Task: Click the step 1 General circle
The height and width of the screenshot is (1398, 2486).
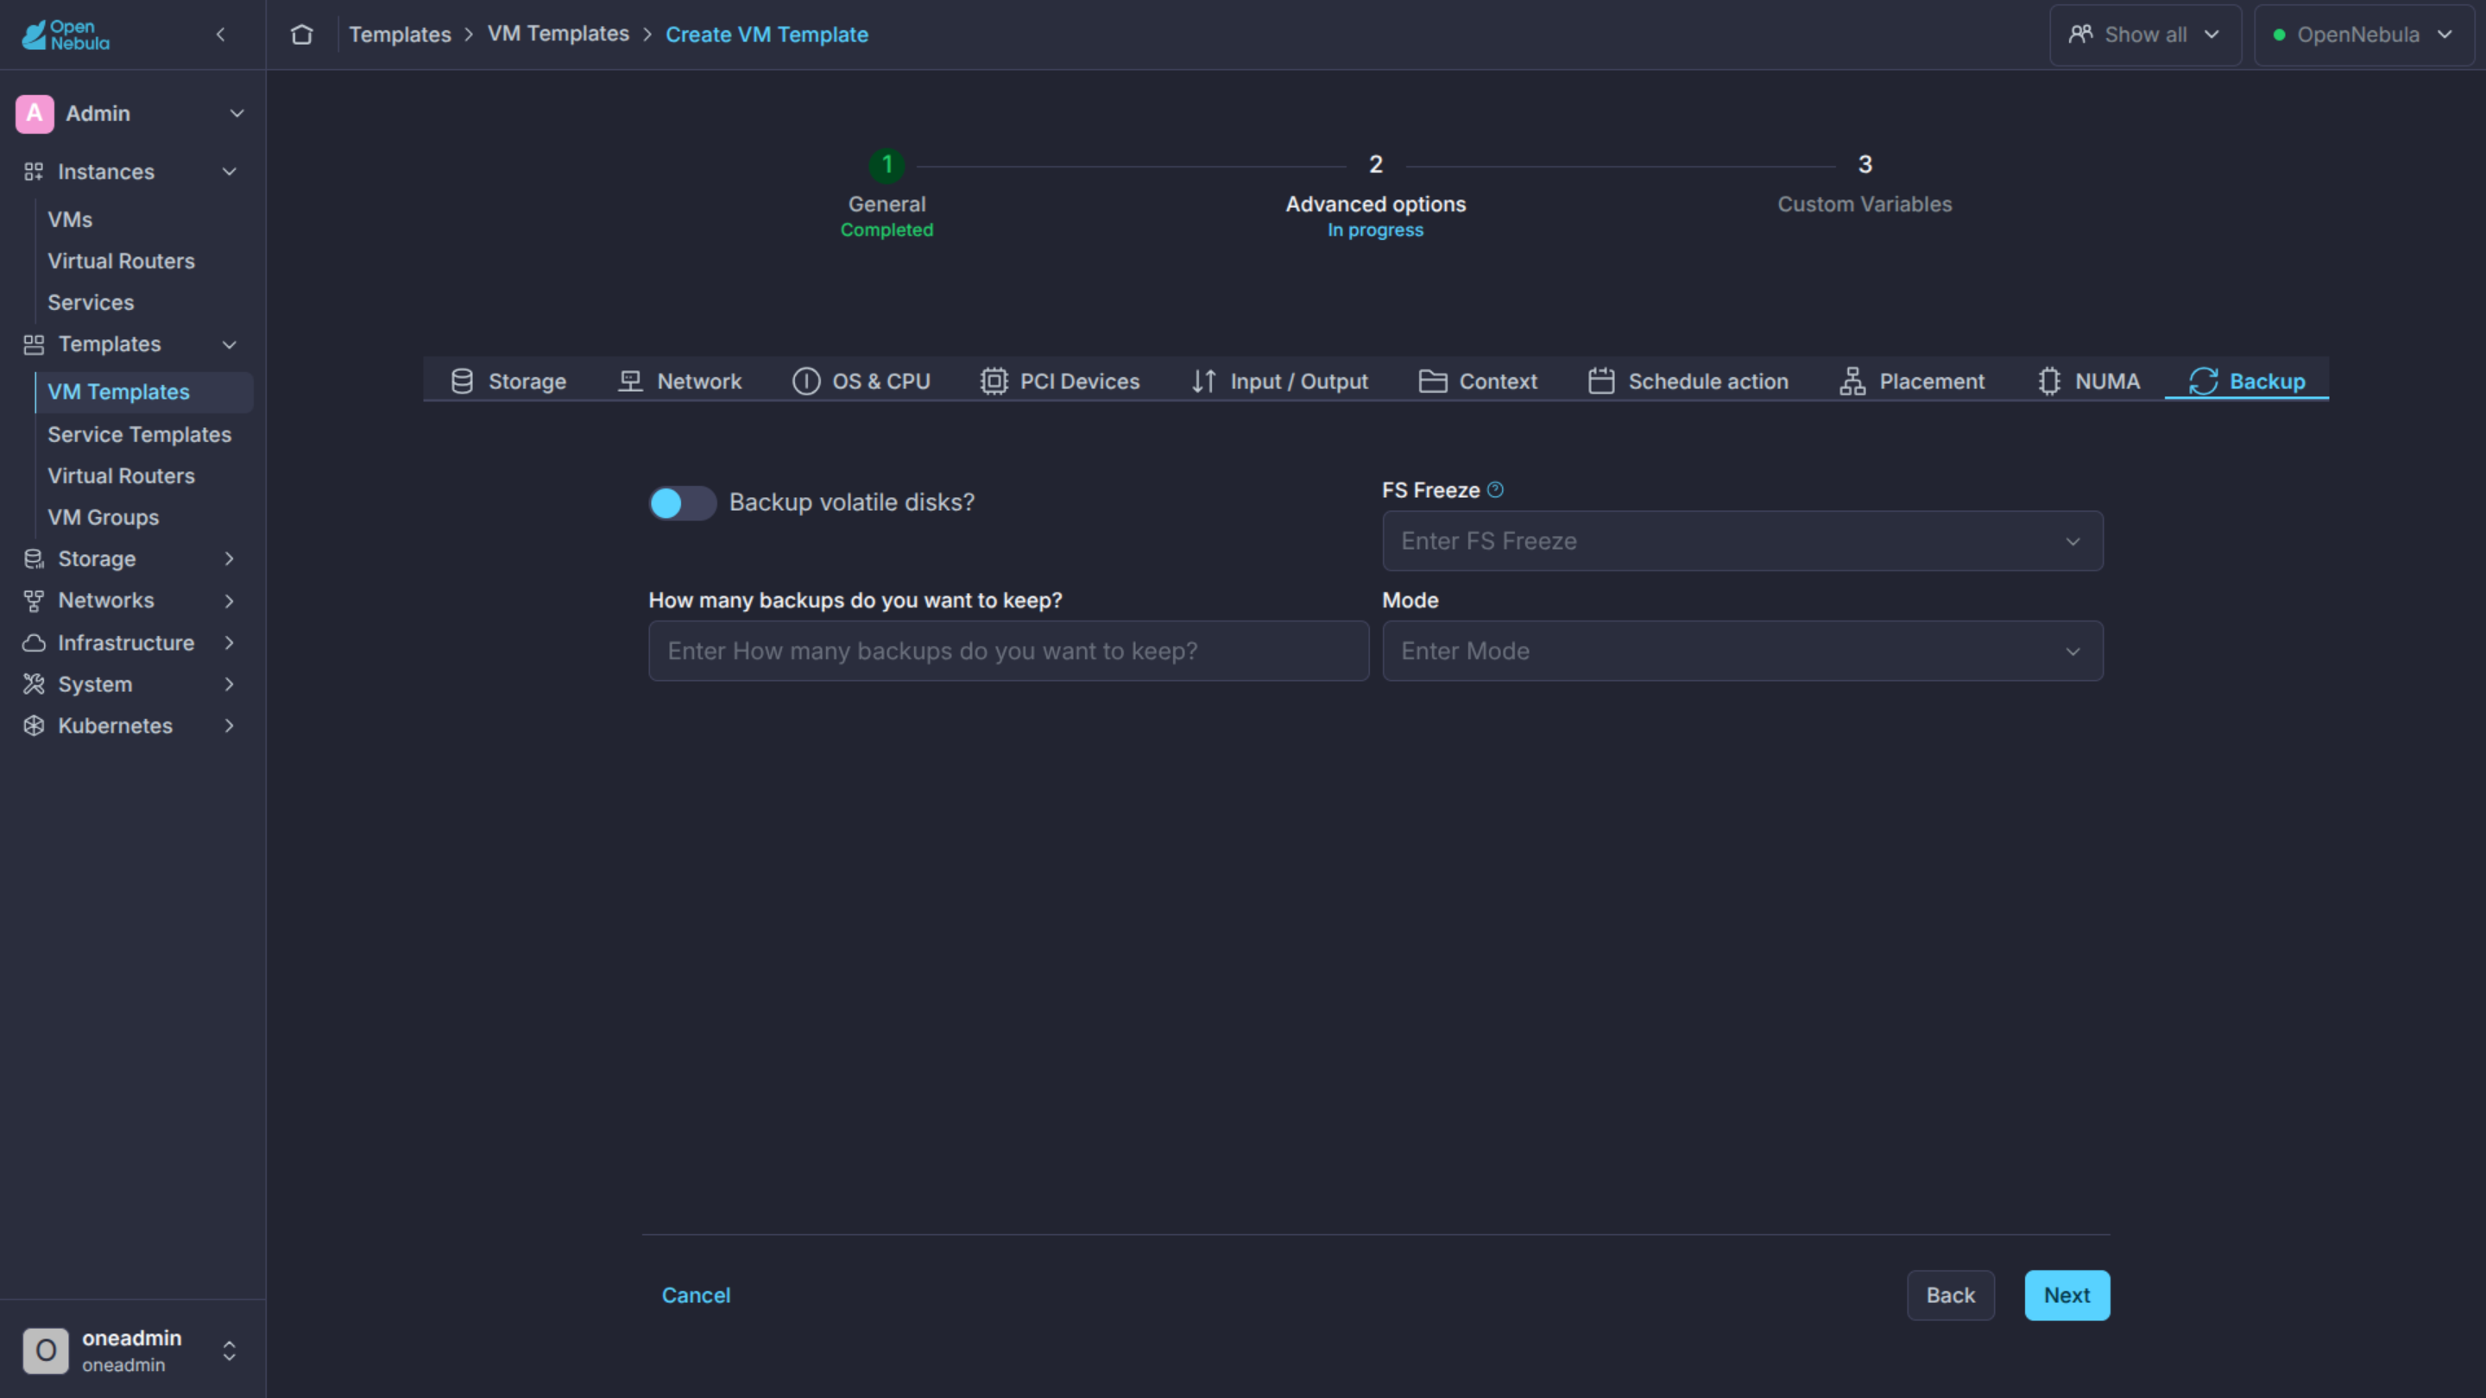Action: tap(887, 165)
